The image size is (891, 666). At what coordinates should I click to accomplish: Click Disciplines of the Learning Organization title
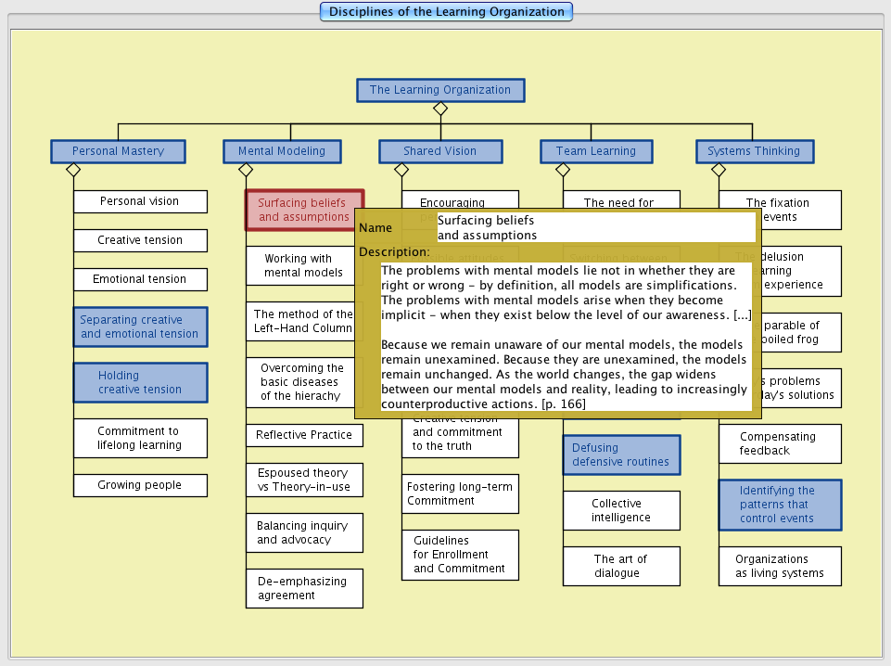click(446, 12)
